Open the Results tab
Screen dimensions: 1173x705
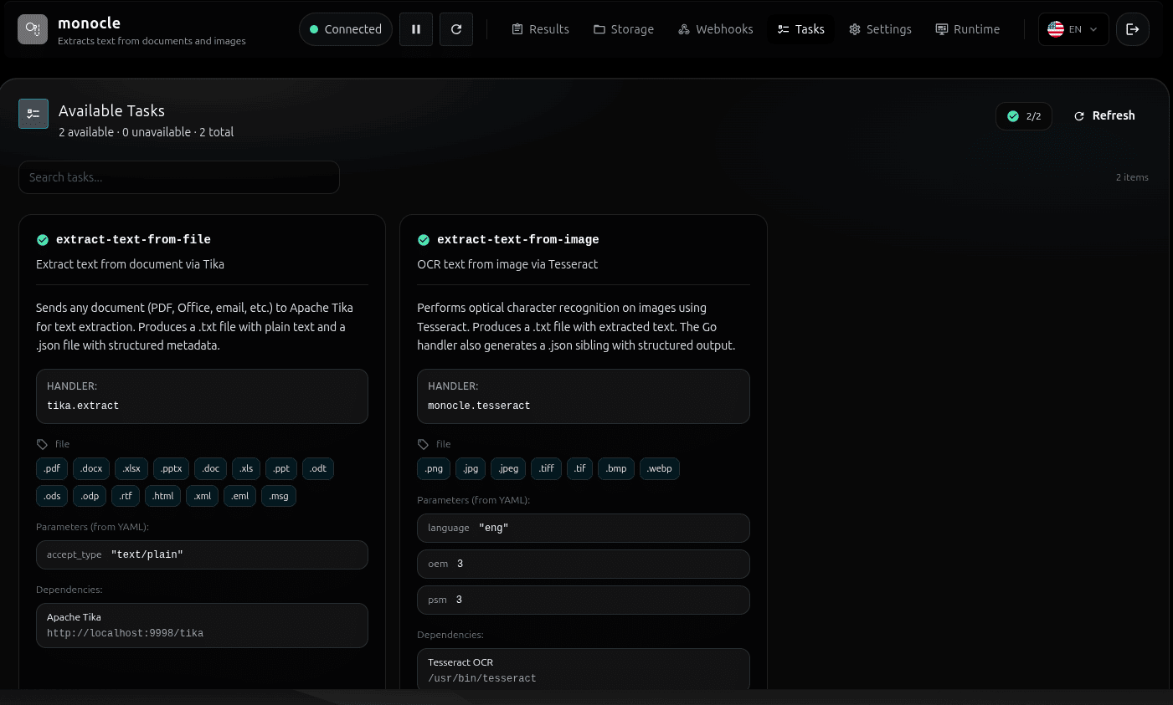[540, 29]
